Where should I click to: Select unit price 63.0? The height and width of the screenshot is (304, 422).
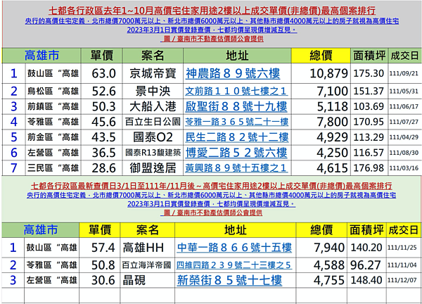[x=103, y=73]
